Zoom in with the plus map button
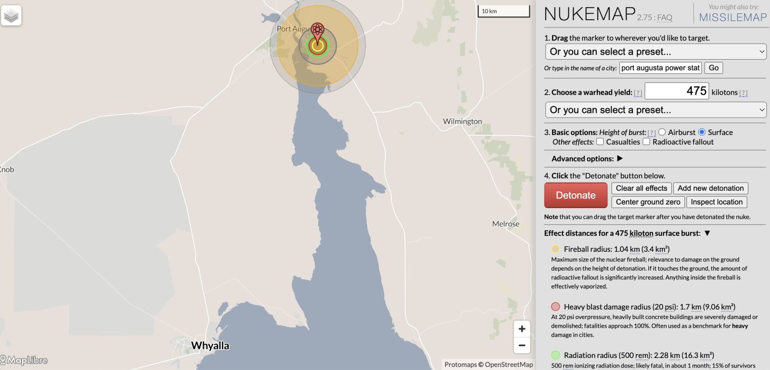 [522, 329]
